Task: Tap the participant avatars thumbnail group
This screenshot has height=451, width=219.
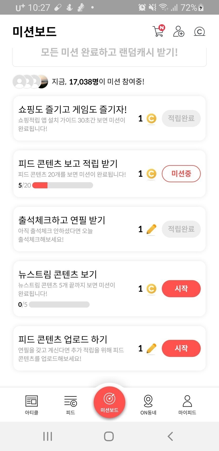Action: pos(30,81)
